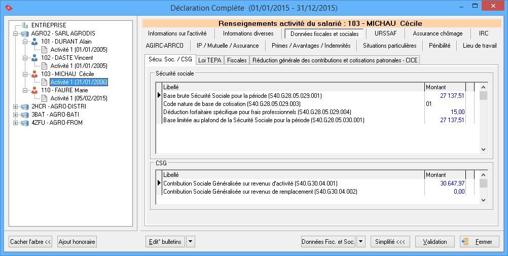Expand the 2HCR - AGRO-DISTRI tree node
Viewport: 508px width, 256px height.
tap(15, 106)
